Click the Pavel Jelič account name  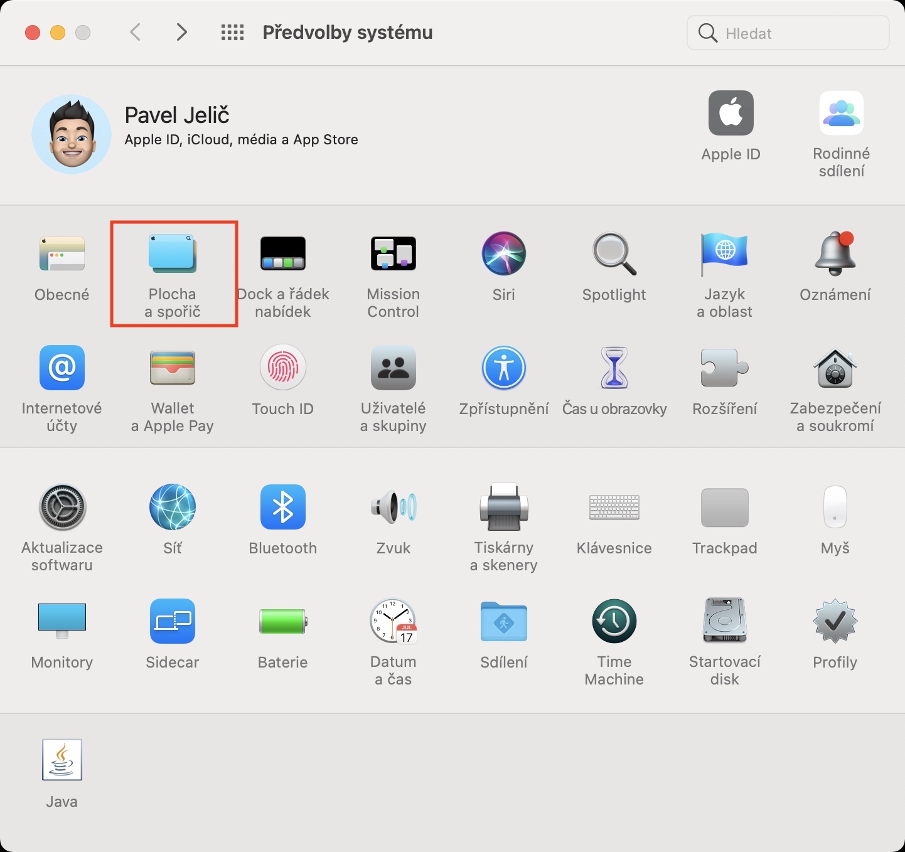coord(177,115)
